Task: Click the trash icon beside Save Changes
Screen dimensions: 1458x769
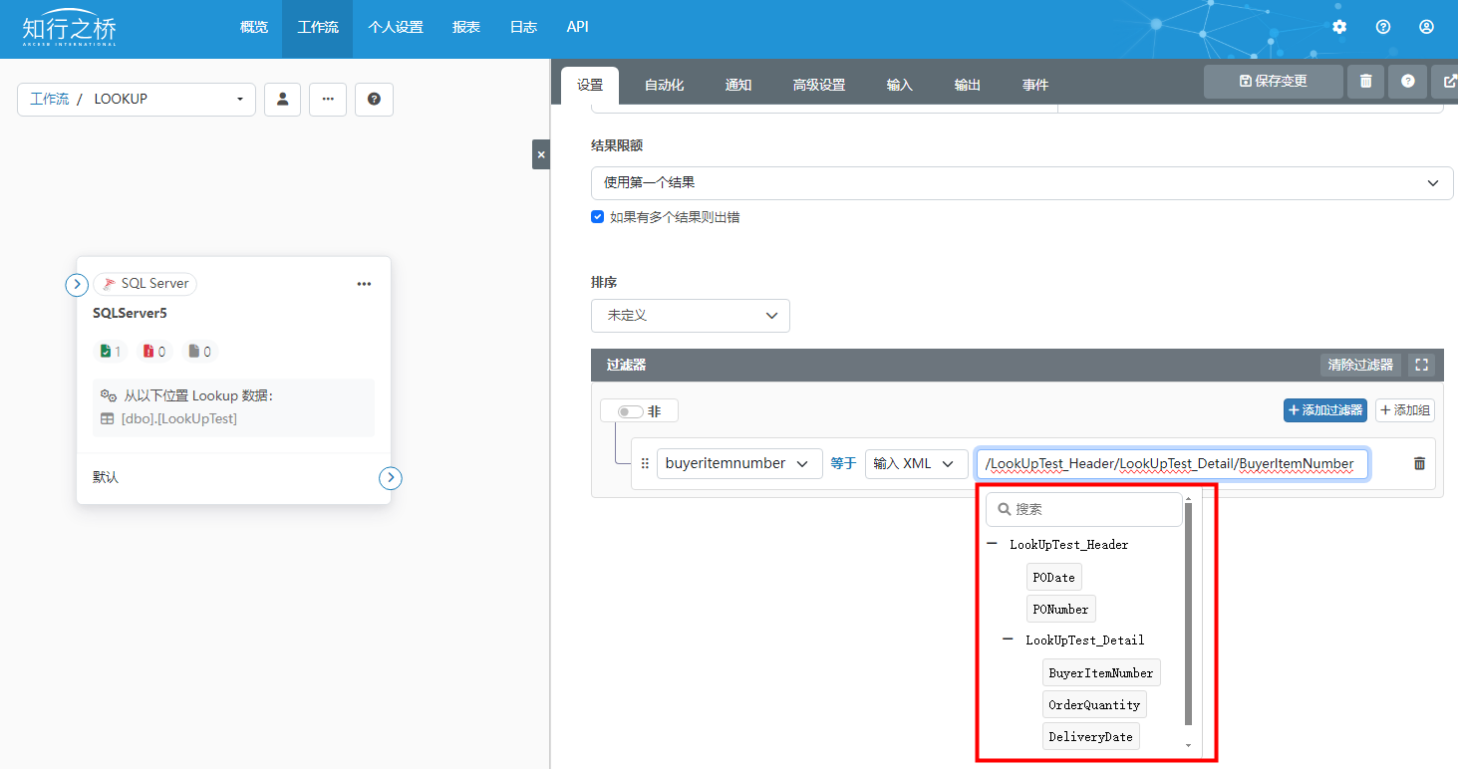Action: 1365,82
